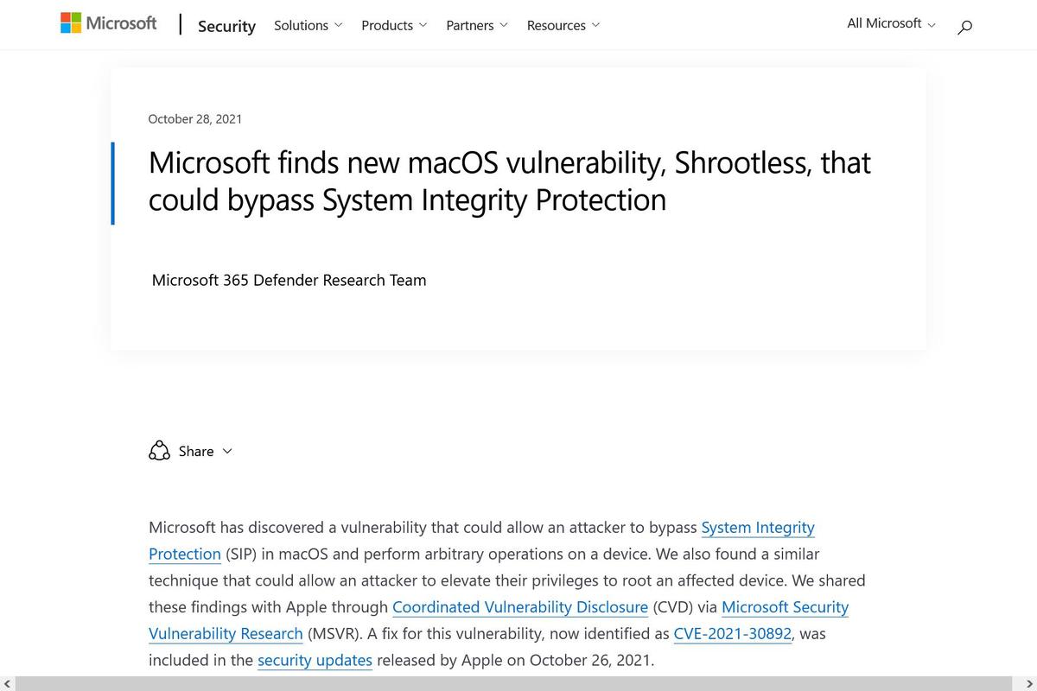Click the horizontal scrollbar right arrow

(1029, 684)
